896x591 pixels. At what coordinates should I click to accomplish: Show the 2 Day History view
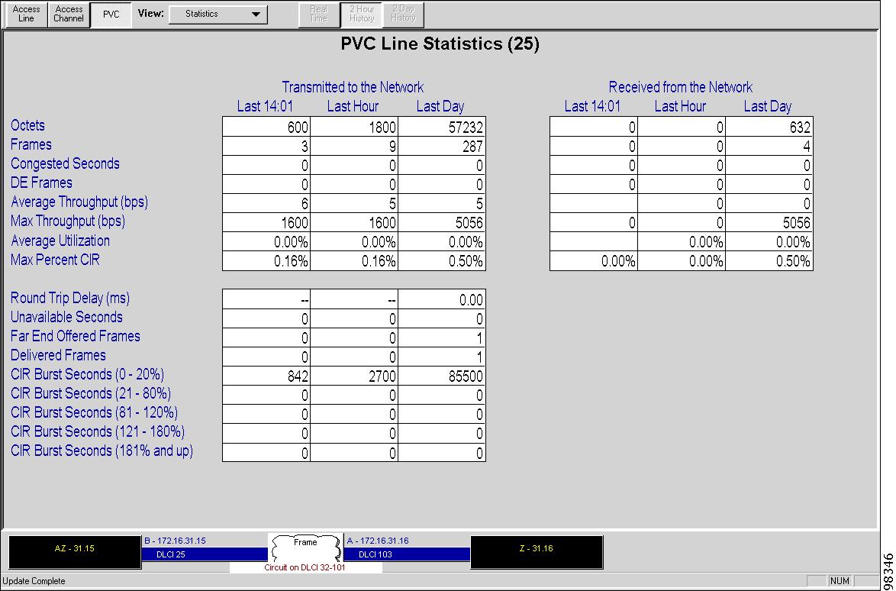402,14
